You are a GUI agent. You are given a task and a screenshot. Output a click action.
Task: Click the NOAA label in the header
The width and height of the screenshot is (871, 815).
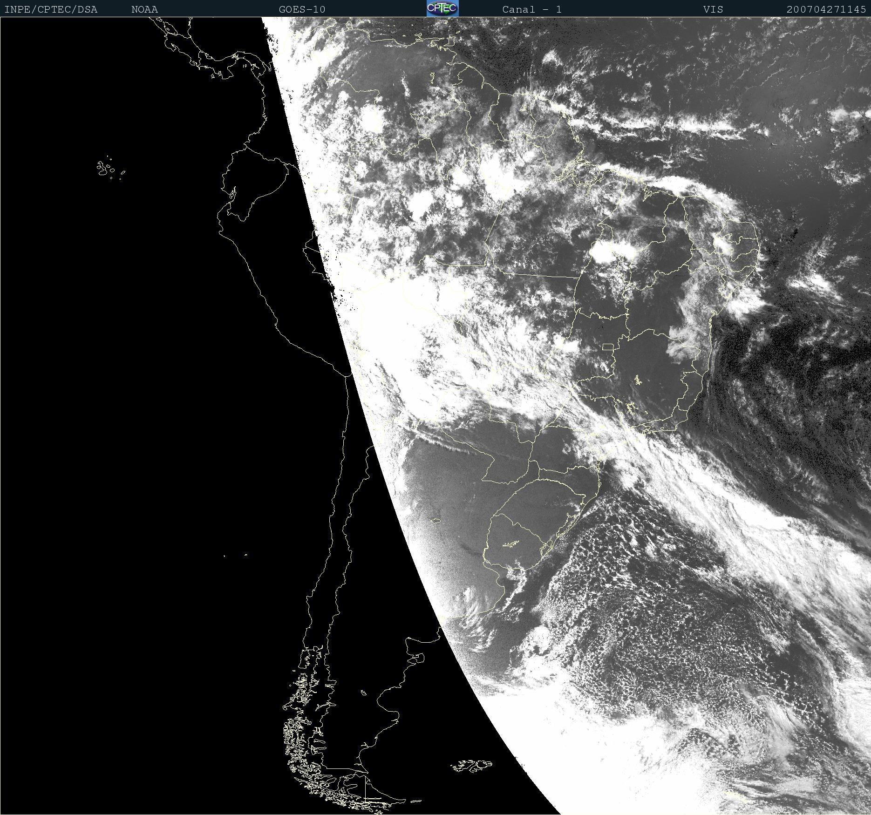pos(145,9)
